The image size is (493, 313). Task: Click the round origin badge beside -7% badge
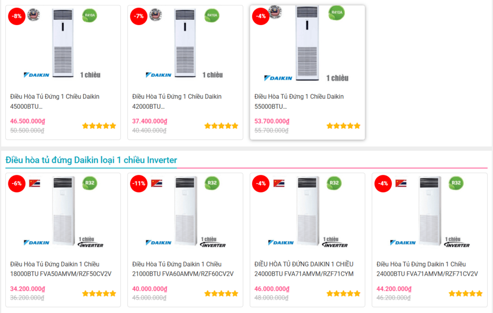(x=156, y=15)
